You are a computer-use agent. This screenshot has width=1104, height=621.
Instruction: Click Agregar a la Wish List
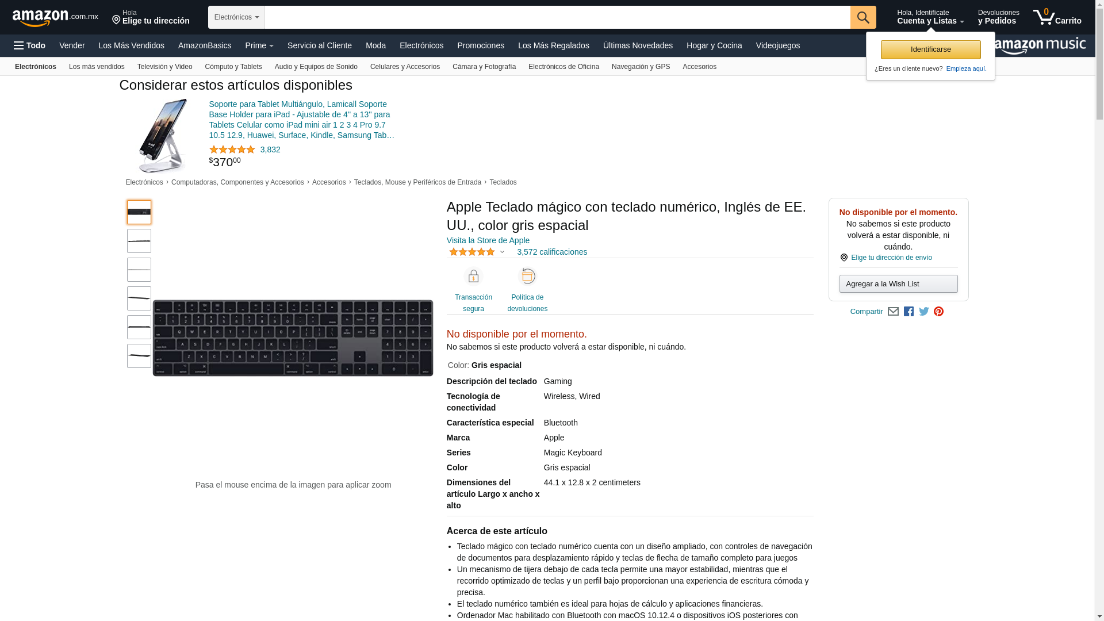(898, 283)
